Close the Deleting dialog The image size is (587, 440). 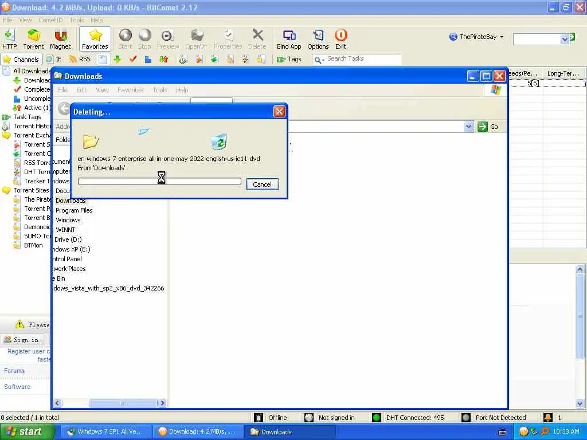tap(279, 112)
